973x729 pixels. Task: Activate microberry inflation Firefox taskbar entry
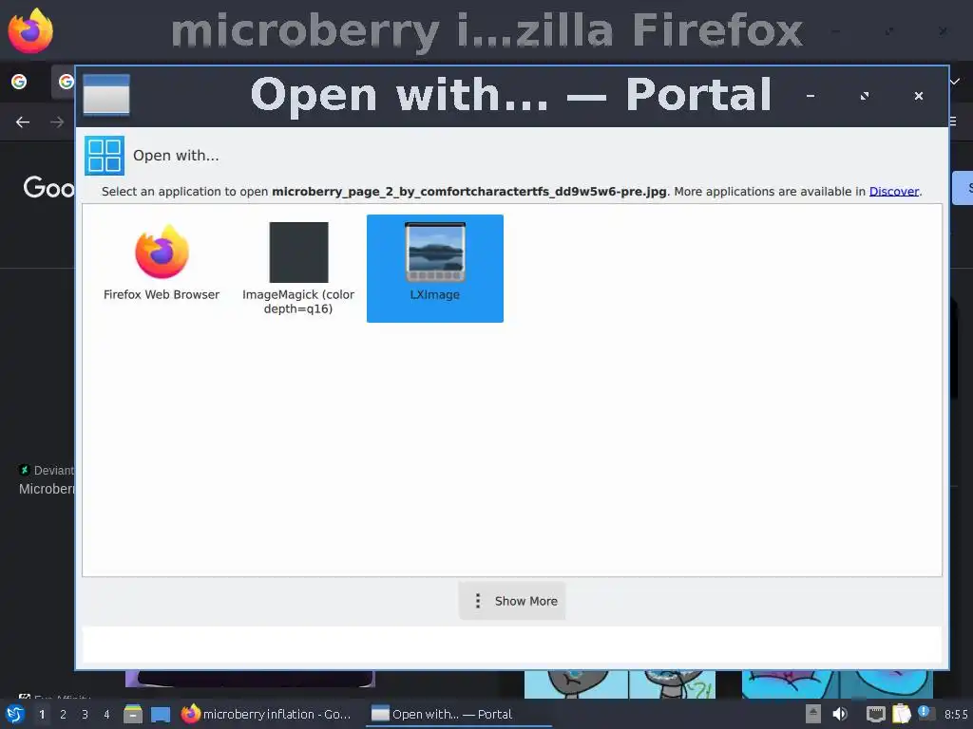[267, 714]
